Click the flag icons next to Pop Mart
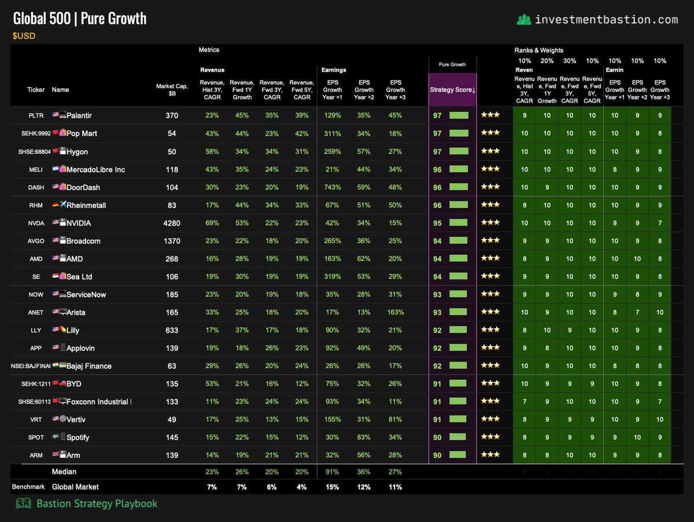Screen dimensions: 694x522 (x=59, y=134)
